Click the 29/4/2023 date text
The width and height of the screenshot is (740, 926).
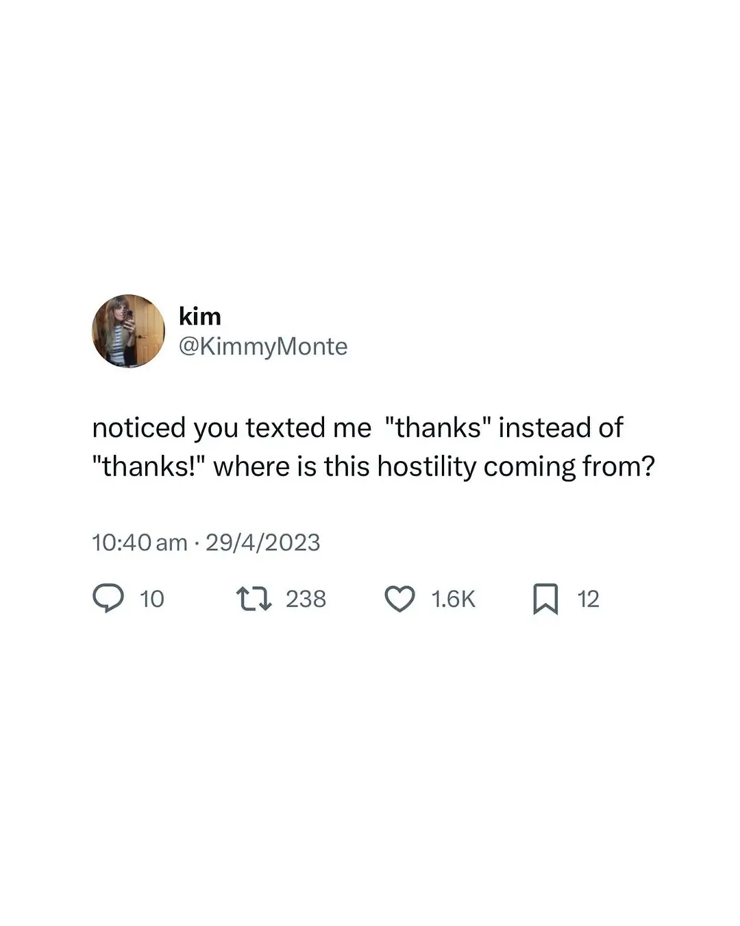click(x=263, y=543)
